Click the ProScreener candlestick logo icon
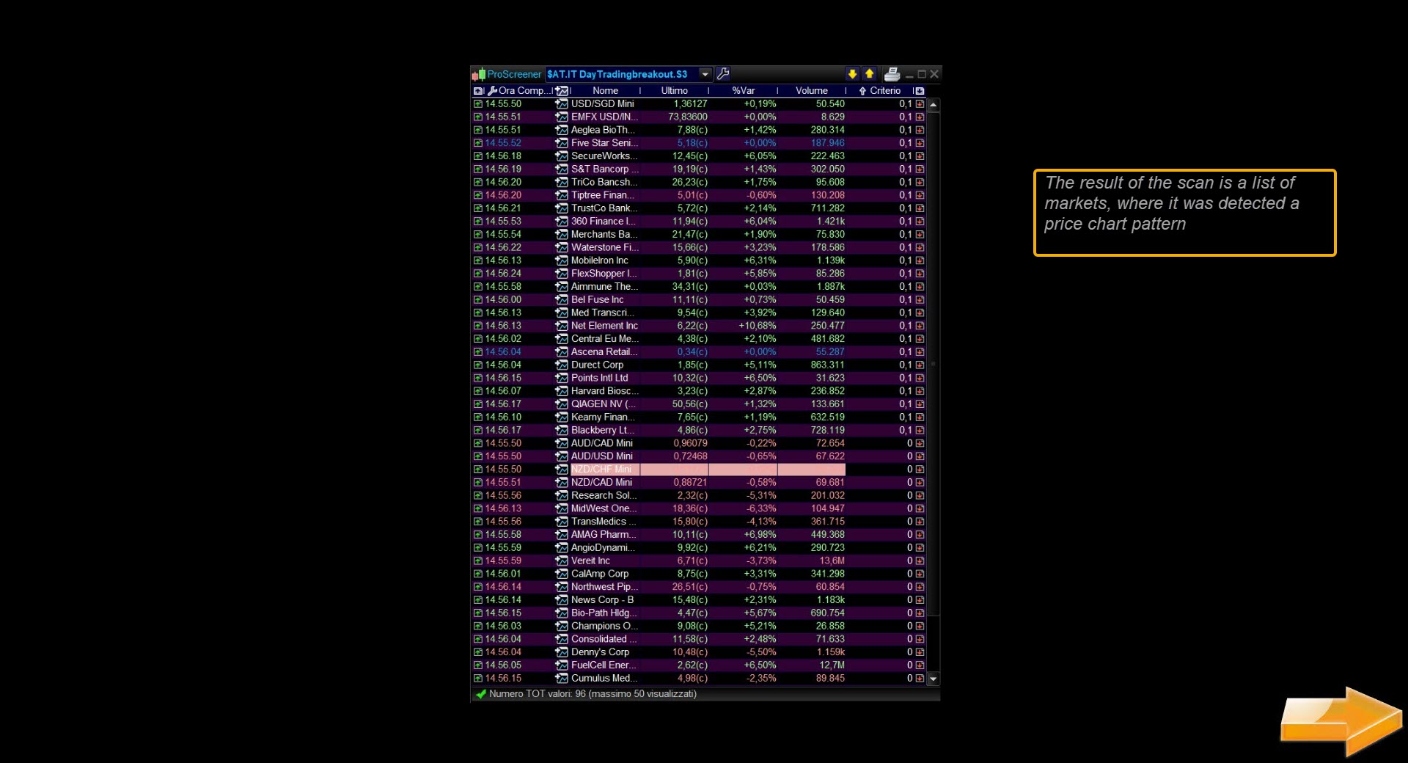 point(479,74)
